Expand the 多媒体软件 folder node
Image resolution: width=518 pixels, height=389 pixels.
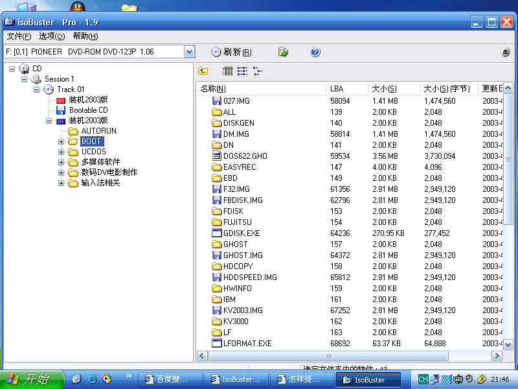[x=61, y=163]
